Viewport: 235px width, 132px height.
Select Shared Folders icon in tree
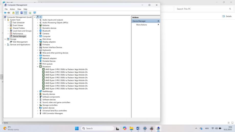[x=11, y=28]
